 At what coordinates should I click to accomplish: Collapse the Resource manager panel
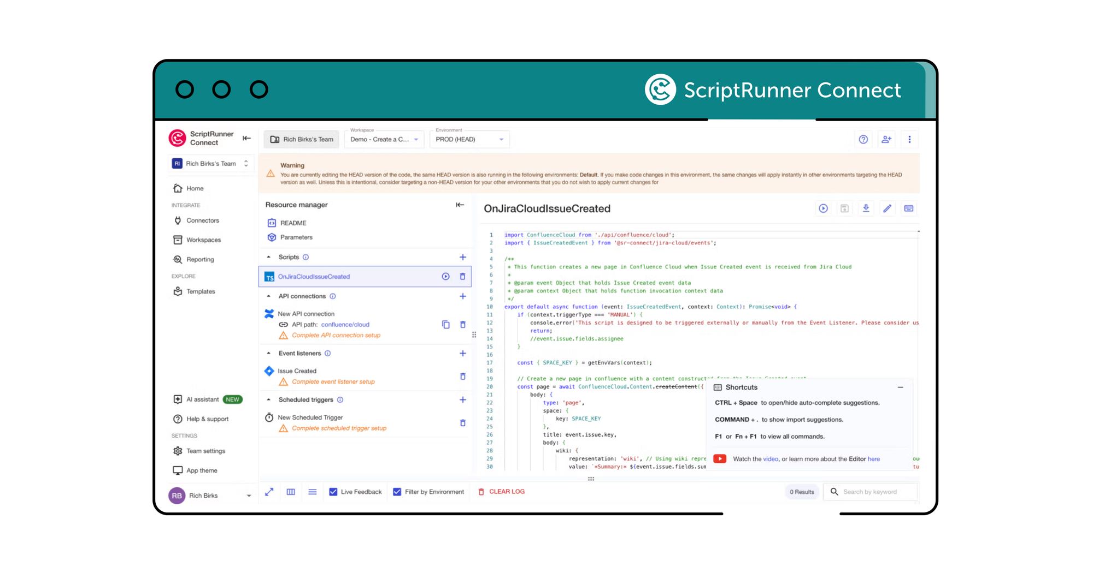click(x=460, y=205)
